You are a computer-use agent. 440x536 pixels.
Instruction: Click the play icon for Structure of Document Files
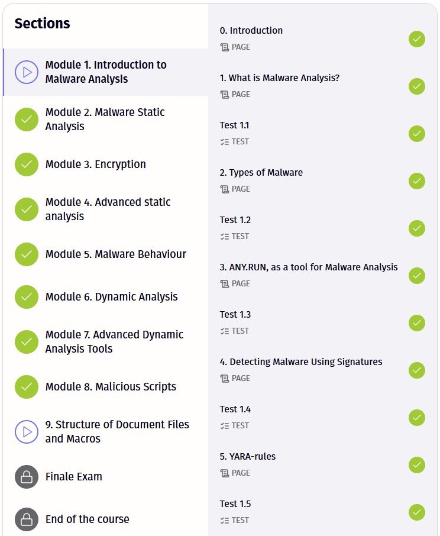click(x=26, y=432)
